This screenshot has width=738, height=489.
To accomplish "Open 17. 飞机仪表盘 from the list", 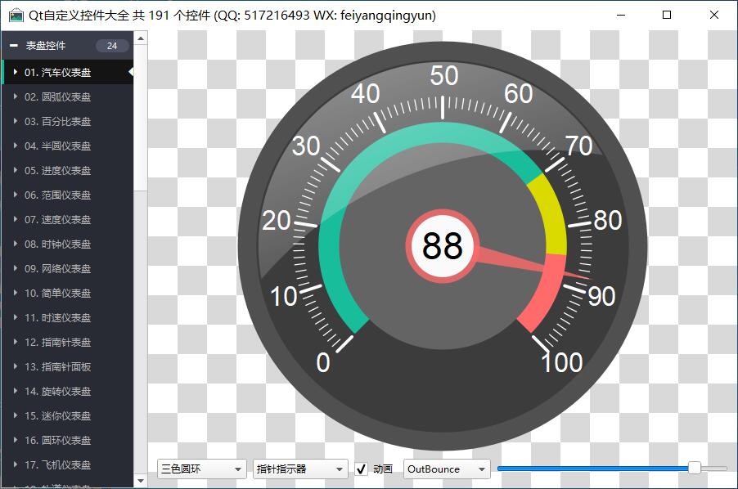I will tap(57, 465).
